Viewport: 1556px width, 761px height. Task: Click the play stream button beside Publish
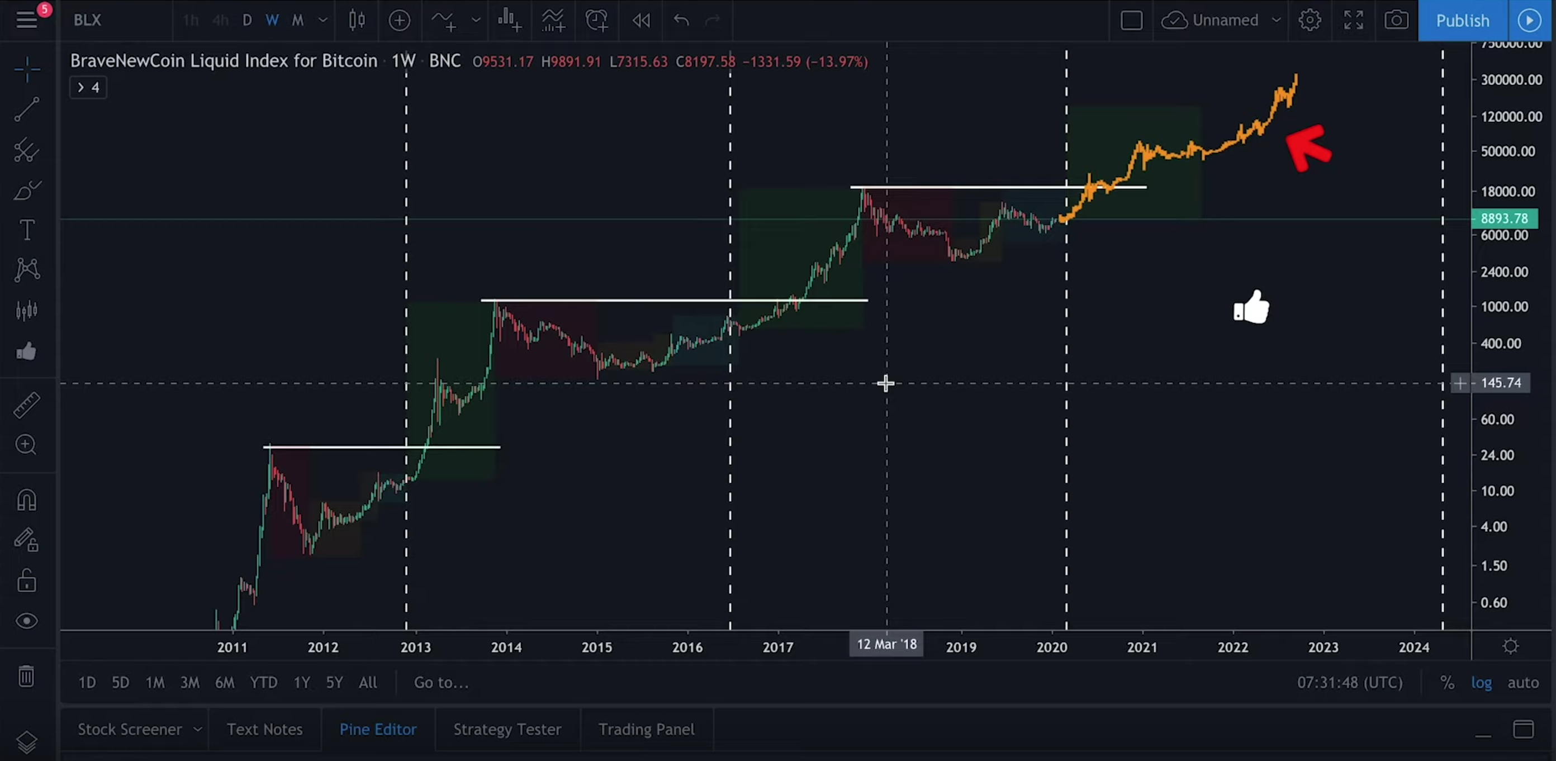pyautogui.click(x=1529, y=21)
